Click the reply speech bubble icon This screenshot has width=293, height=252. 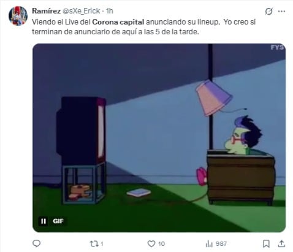pos(37,243)
